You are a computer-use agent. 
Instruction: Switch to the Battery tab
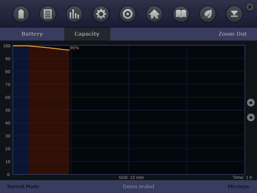(32, 34)
